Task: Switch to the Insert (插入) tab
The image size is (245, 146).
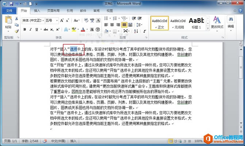Action: (x=37, y=11)
